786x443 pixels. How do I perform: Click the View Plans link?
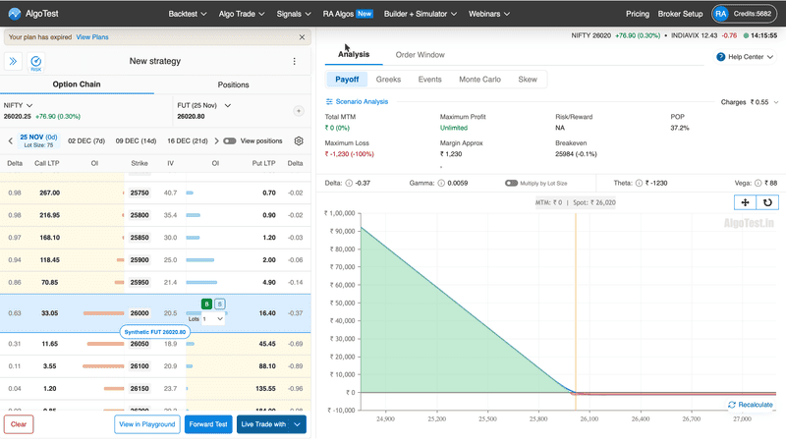(x=92, y=36)
